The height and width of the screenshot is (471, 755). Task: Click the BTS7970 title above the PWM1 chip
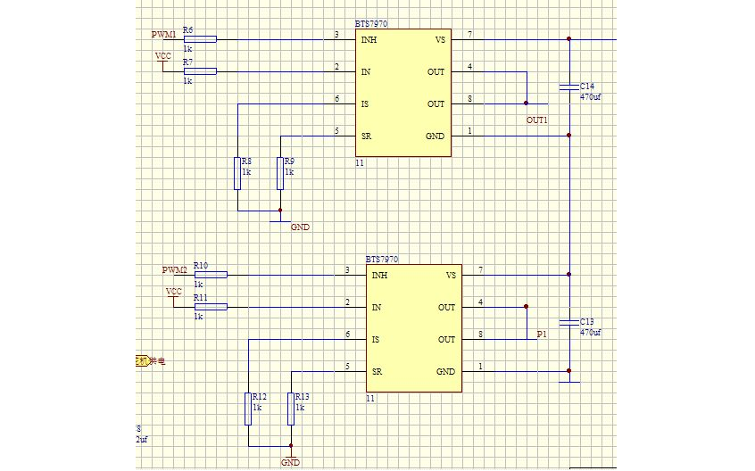tap(371, 23)
